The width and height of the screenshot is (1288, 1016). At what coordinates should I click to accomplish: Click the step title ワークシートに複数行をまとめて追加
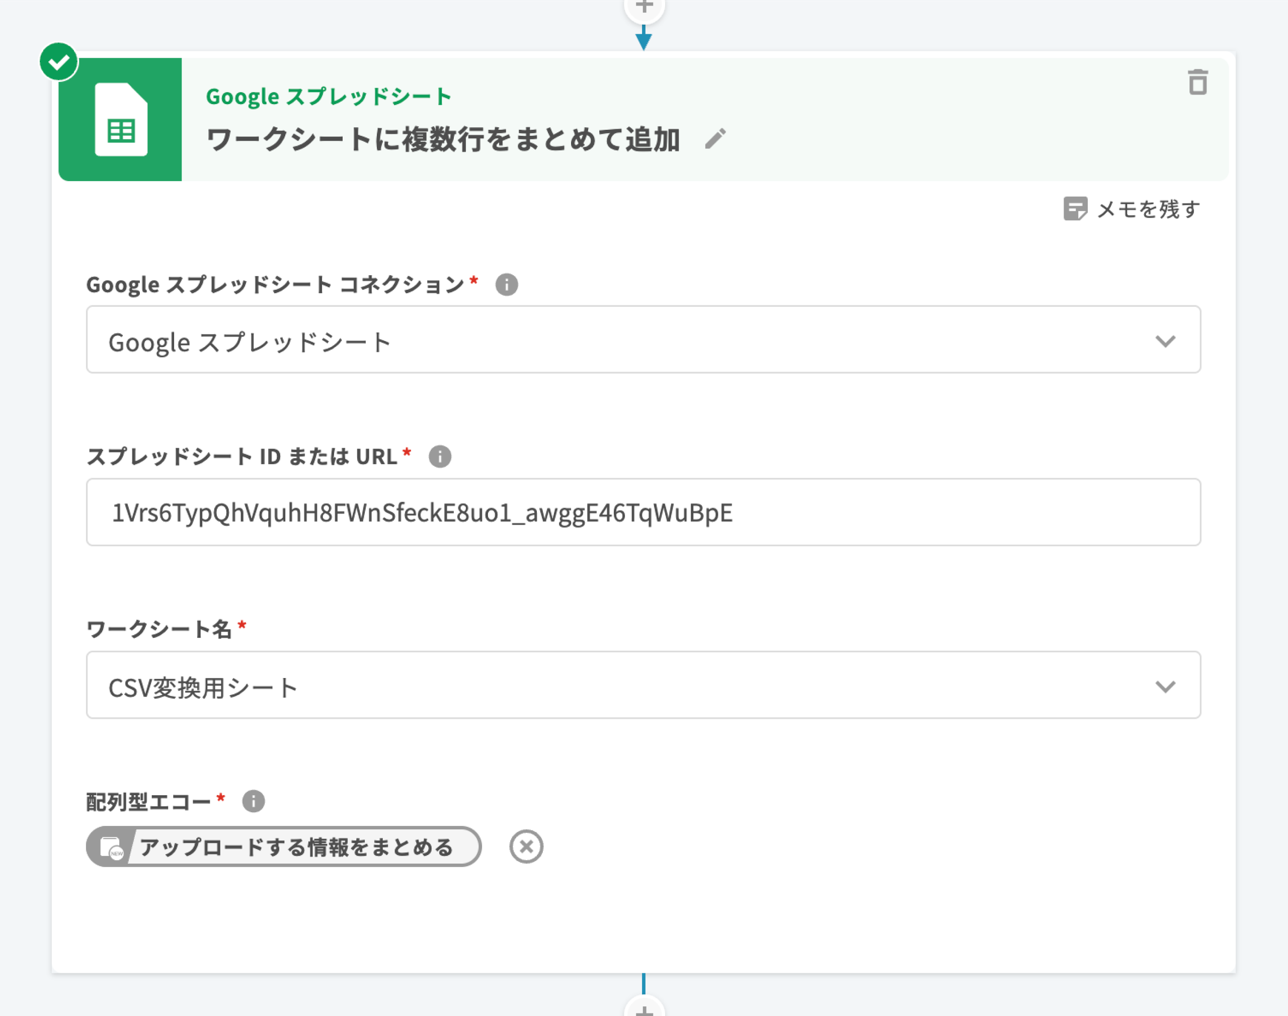[x=443, y=140]
